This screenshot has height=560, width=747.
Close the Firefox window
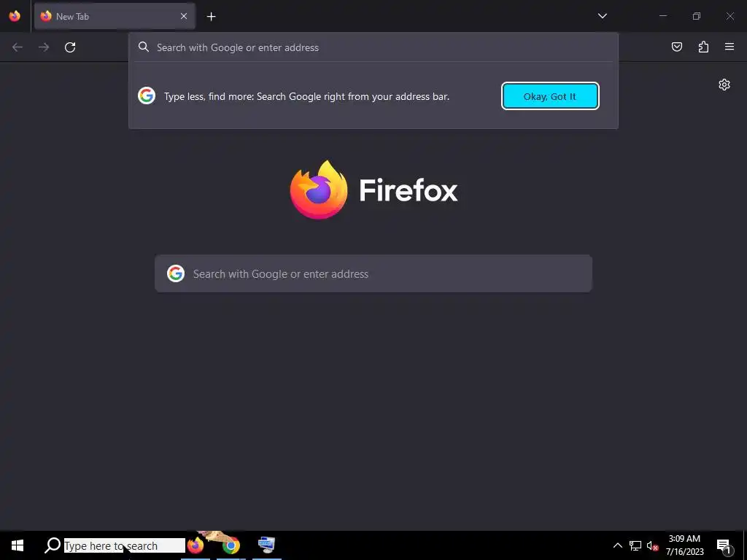729,16
